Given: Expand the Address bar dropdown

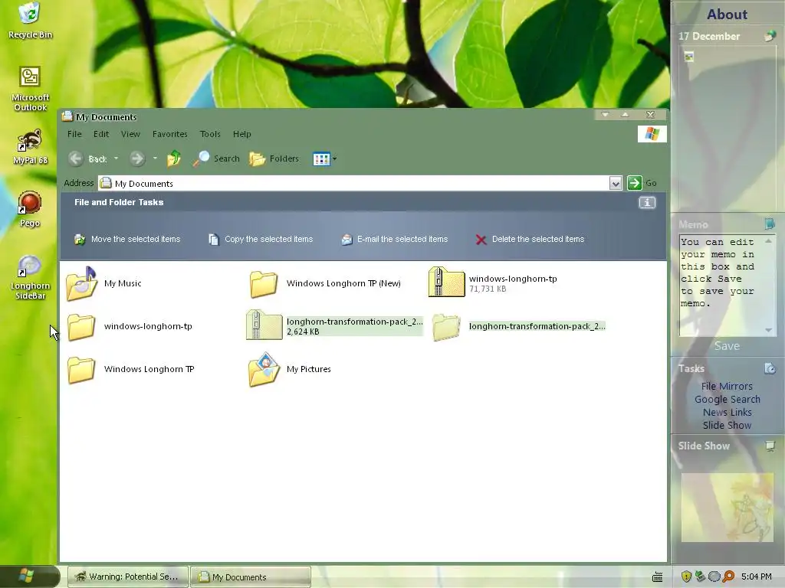Looking at the screenshot, I should pos(616,184).
